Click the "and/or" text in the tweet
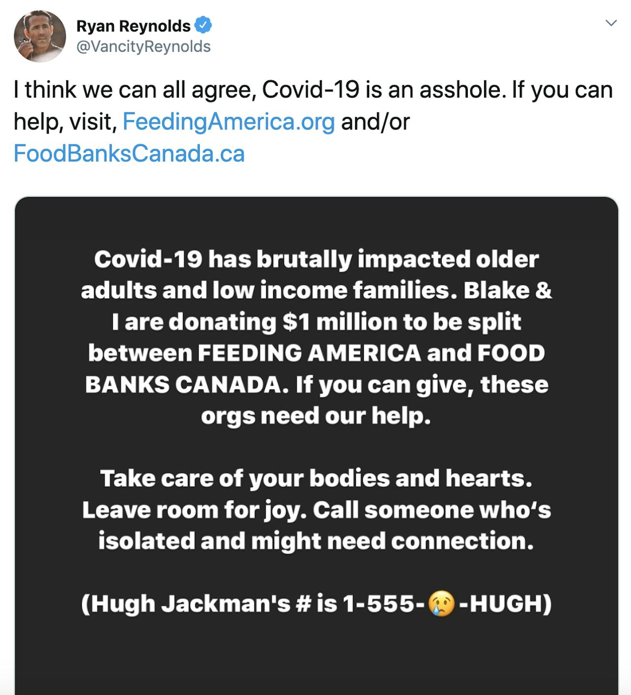The height and width of the screenshot is (695, 631). 375,121
